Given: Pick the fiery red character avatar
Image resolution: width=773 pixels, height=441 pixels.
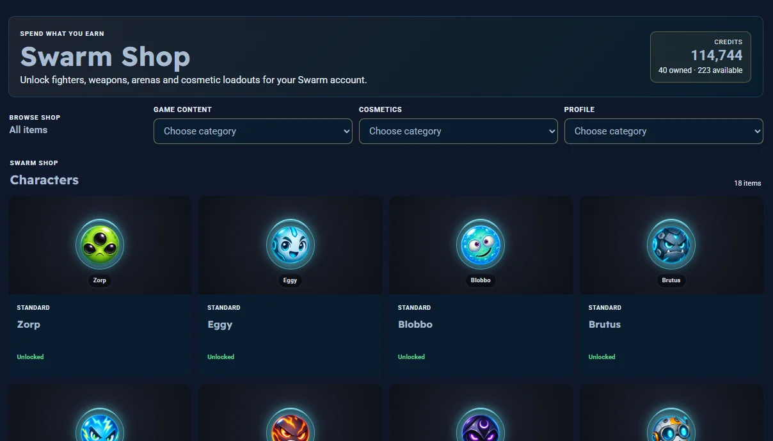Looking at the screenshot, I should (x=291, y=424).
